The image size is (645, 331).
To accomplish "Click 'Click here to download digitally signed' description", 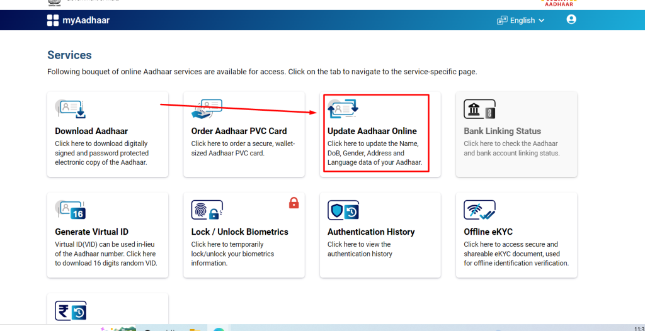I will 101,153.
